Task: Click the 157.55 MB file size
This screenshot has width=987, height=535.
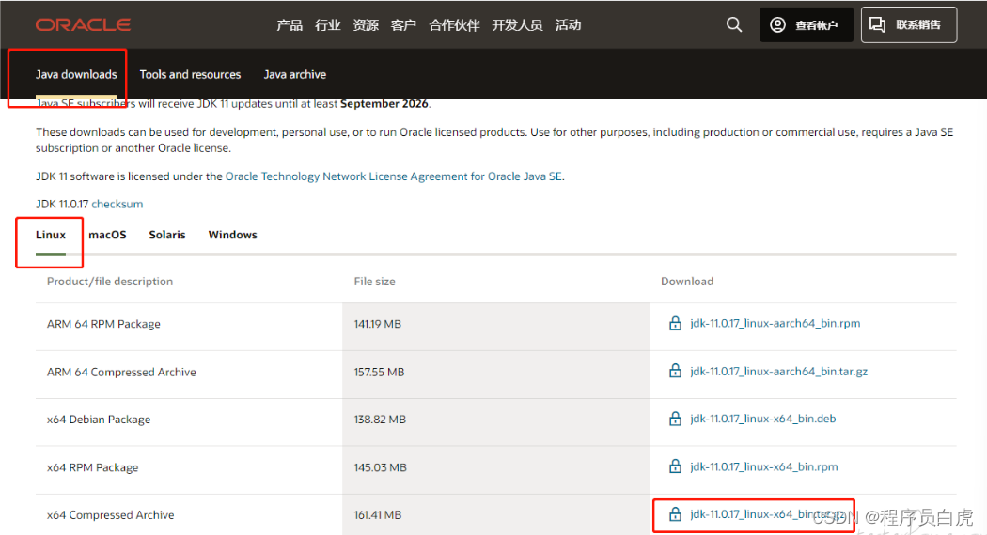Action: 379,373
